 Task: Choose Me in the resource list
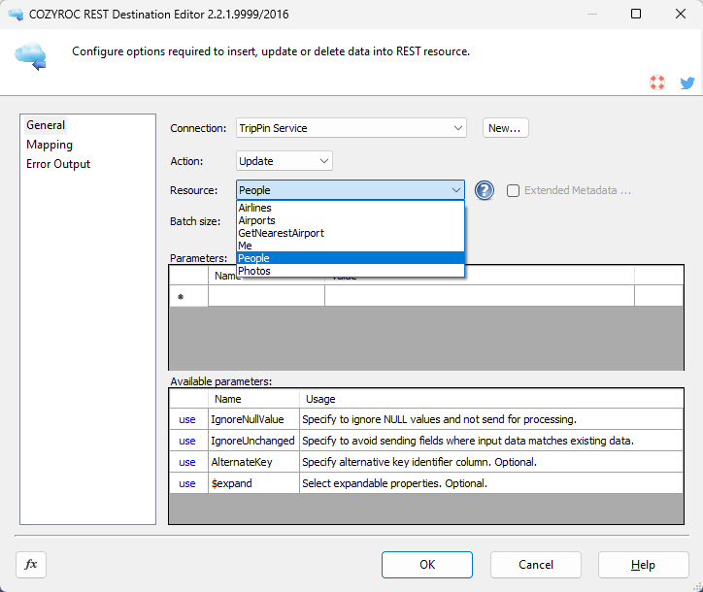(x=351, y=246)
